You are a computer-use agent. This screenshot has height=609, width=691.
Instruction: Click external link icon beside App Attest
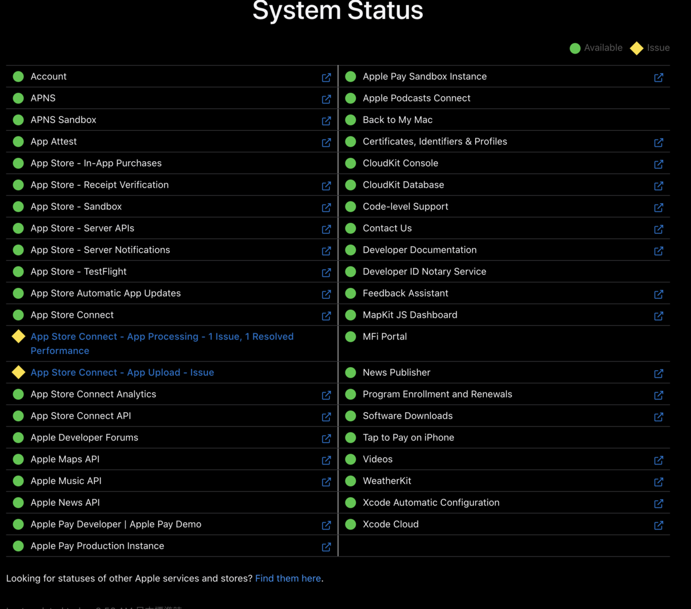pos(326,142)
